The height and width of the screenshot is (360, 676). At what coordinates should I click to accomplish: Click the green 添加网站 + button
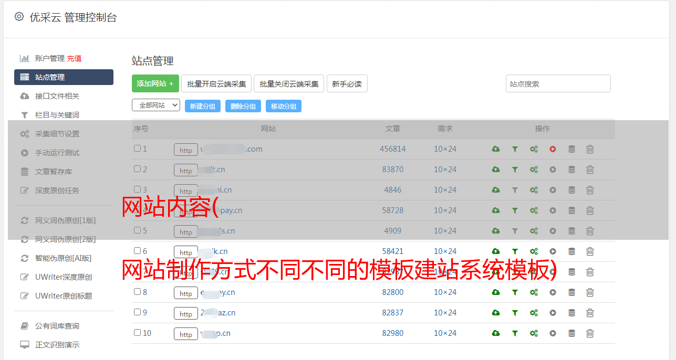[155, 83]
